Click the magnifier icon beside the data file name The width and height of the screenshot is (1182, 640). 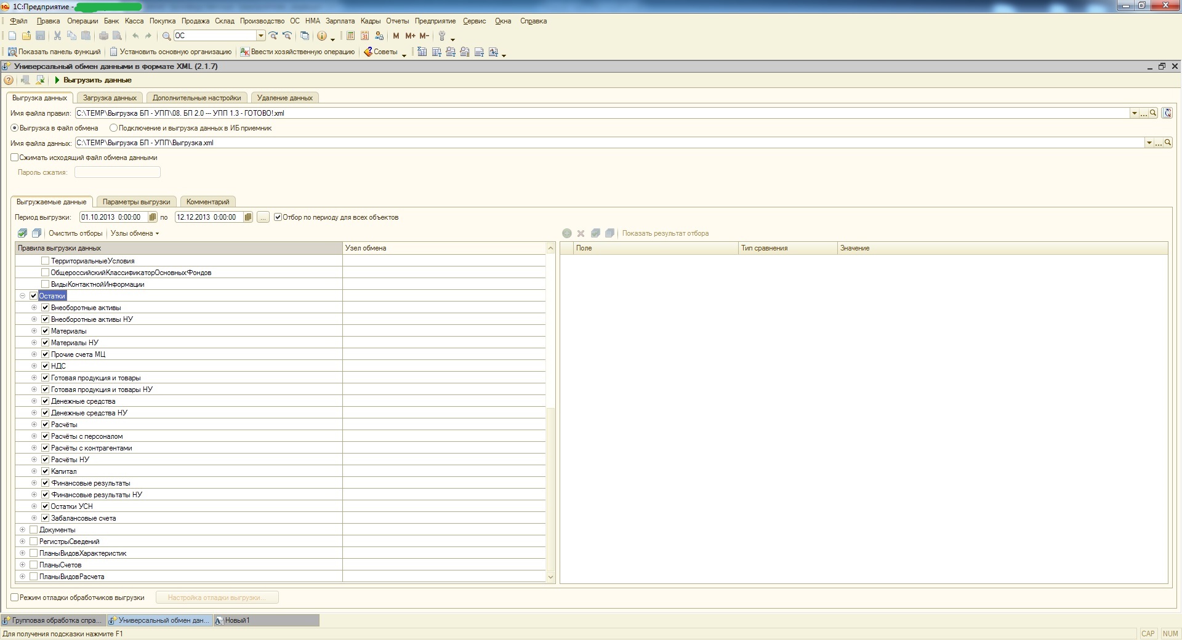point(1167,143)
